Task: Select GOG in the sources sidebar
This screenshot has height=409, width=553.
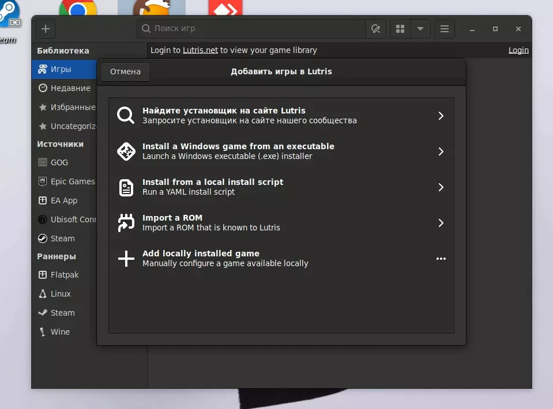Action: coord(59,162)
